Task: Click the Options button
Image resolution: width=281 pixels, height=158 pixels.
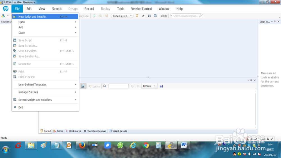Action: pos(147,86)
